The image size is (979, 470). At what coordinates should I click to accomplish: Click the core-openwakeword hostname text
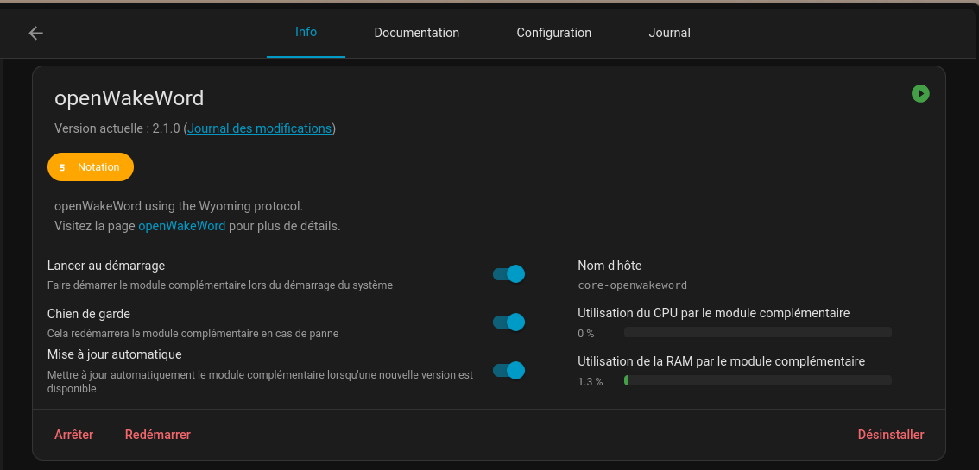tap(632, 285)
